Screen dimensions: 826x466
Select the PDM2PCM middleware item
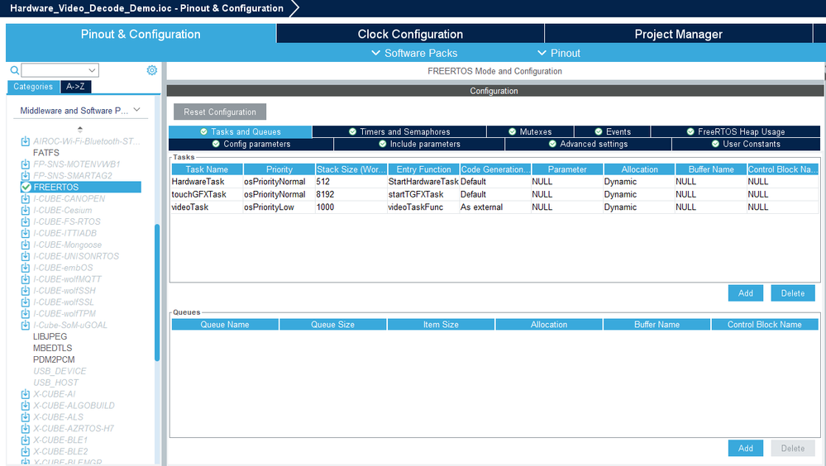[x=54, y=359]
